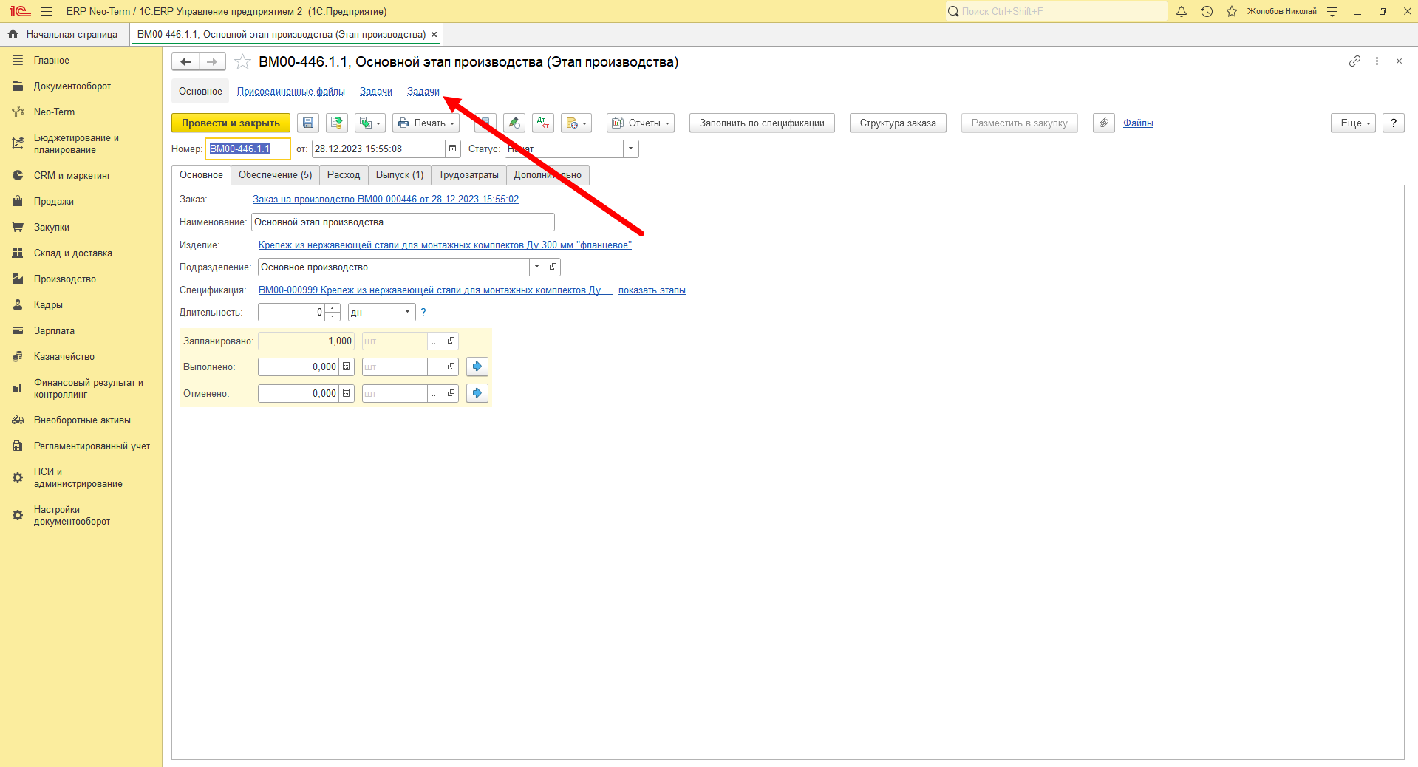
Task: Open the main hamburger menu
Action: pos(47,11)
